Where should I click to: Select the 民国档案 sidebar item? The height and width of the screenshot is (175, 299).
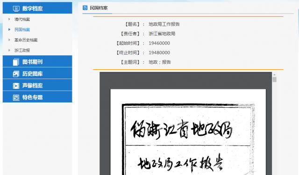click(22, 29)
